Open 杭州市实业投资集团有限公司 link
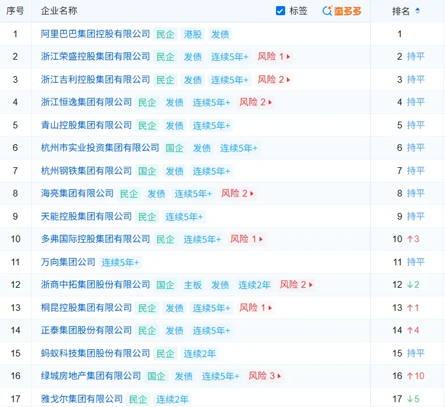Image resolution: width=445 pixels, height=407 pixels. [100, 148]
